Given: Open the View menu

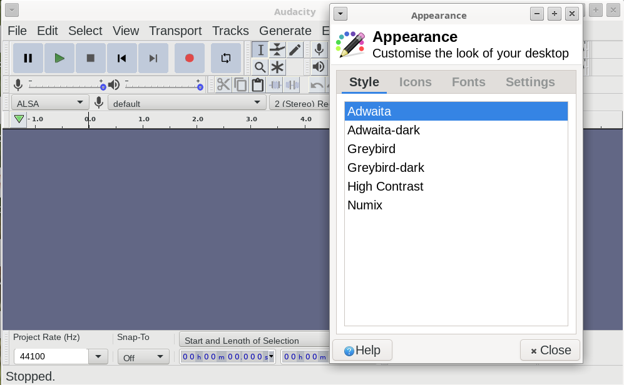Looking at the screenshot, I should 126,31.
